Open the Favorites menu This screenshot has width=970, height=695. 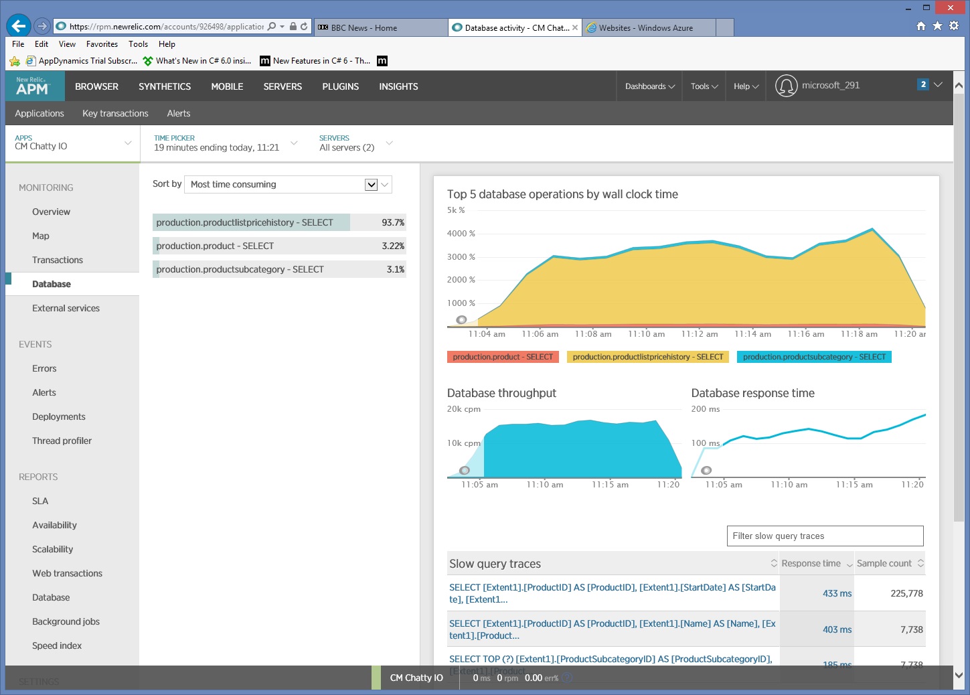102,44
